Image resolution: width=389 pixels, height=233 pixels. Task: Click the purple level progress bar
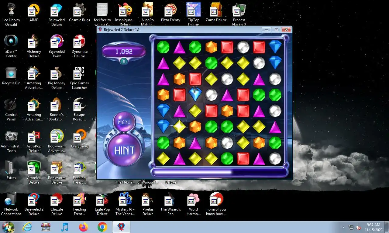point(219,172)
